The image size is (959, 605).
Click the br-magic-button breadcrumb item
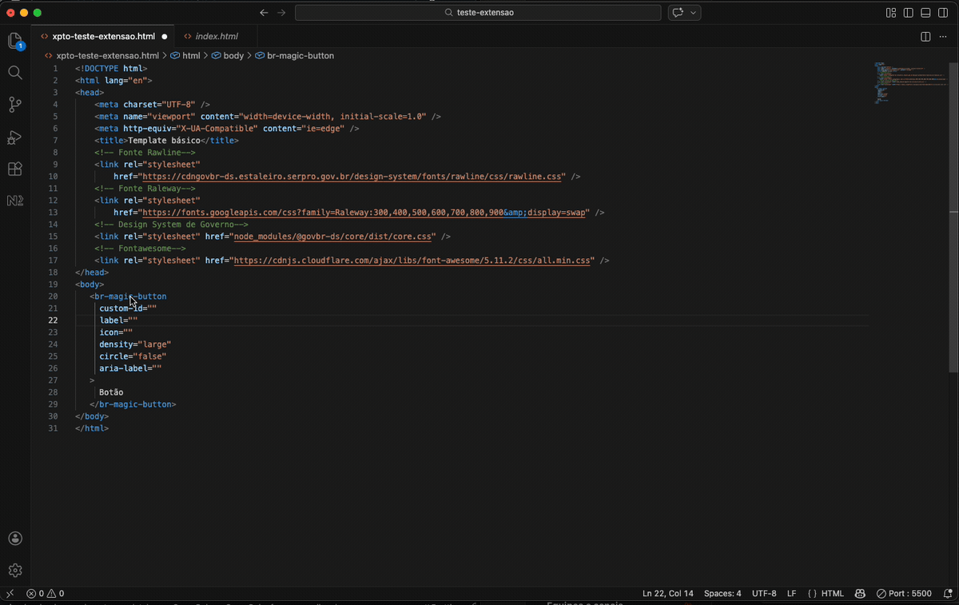[x=300, y=56]
